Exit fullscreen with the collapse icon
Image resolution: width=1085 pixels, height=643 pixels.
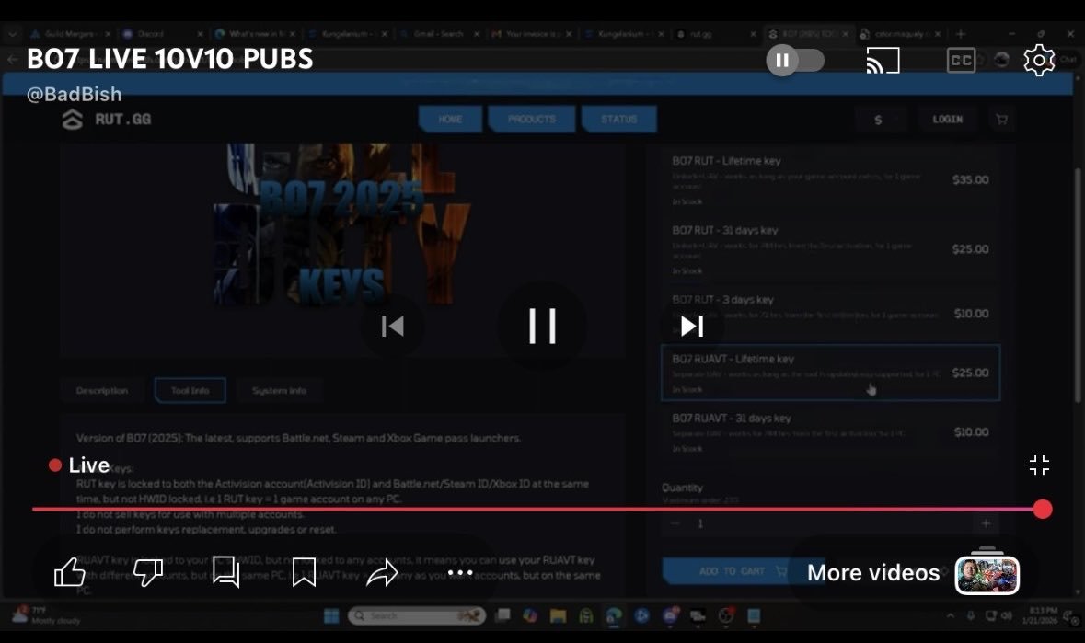pos(1039,465)
